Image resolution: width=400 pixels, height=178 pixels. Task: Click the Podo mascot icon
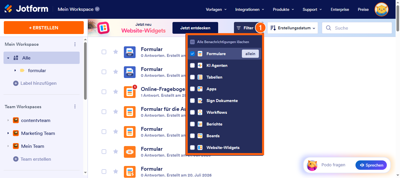click(x=312, y=165)
